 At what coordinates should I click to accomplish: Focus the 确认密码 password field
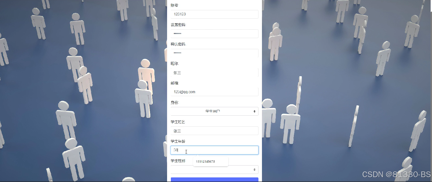click(214, 53)
